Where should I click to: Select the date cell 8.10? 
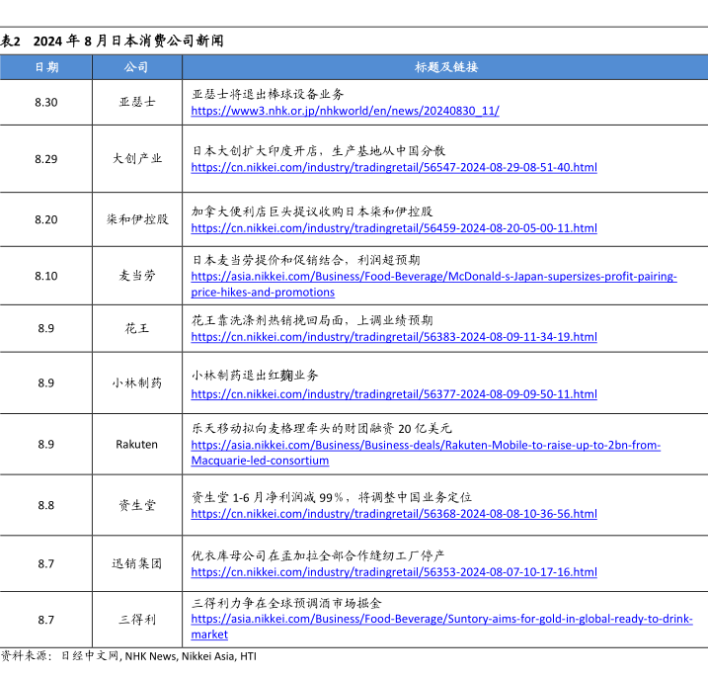point(46,276)
